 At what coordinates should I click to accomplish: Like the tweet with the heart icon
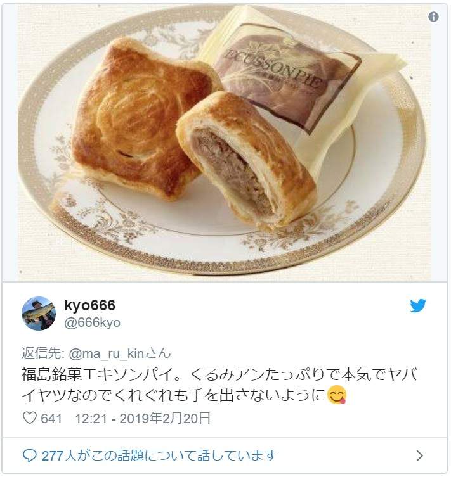click(30, 417)
